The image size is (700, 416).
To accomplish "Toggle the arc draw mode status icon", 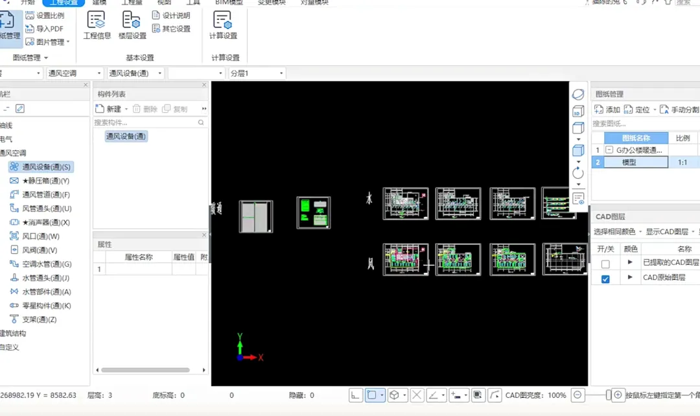I will pos(494,395).
